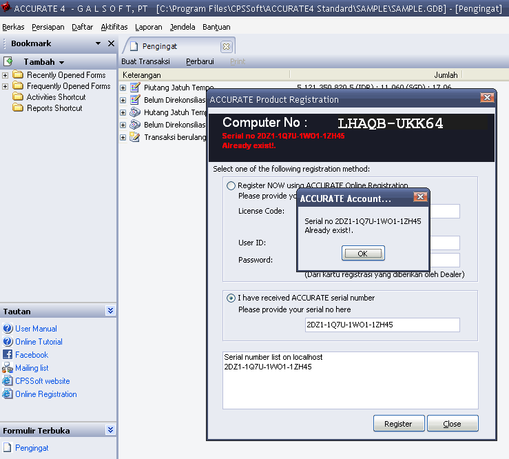Click Pengingat document icon in Formulir Terbuka
This screenshot has height=459, width=509.
point(8,448)
